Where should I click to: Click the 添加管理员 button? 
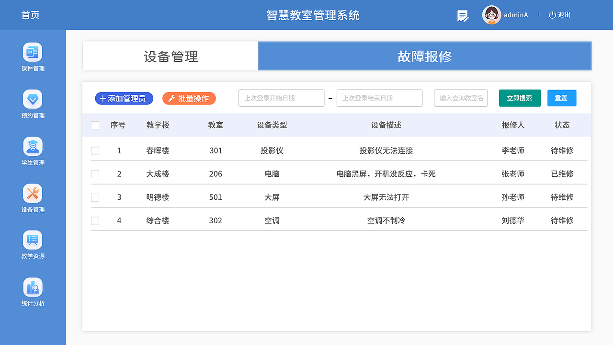click(124, 98)
